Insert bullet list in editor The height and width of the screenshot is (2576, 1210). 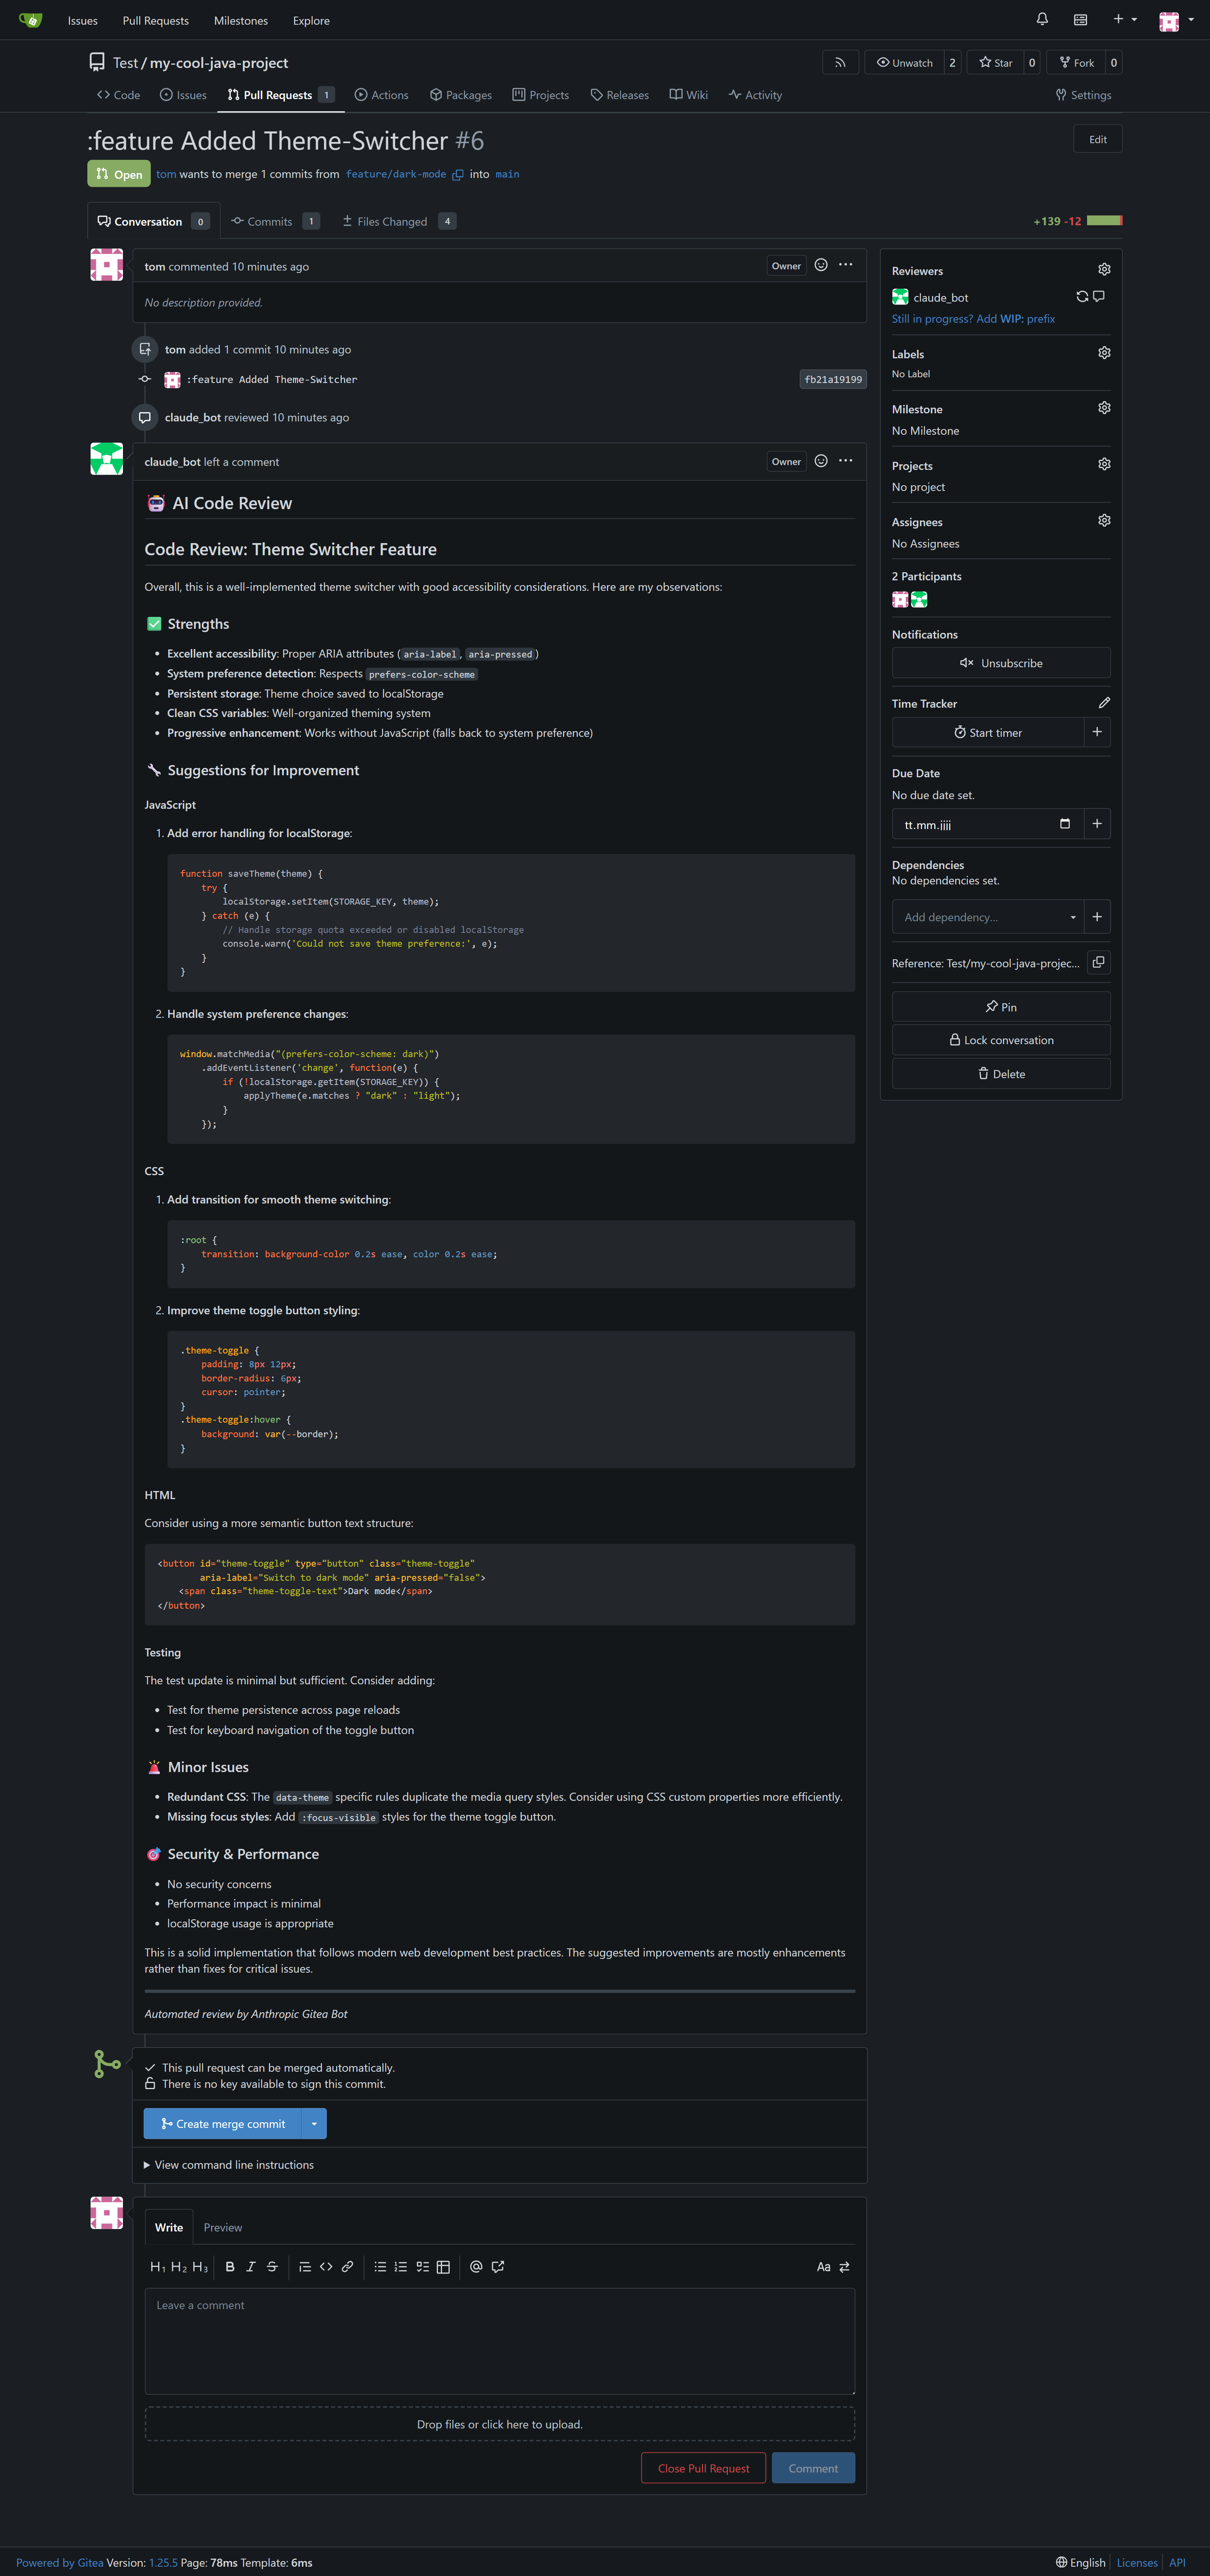click(x=380, y=2267)
